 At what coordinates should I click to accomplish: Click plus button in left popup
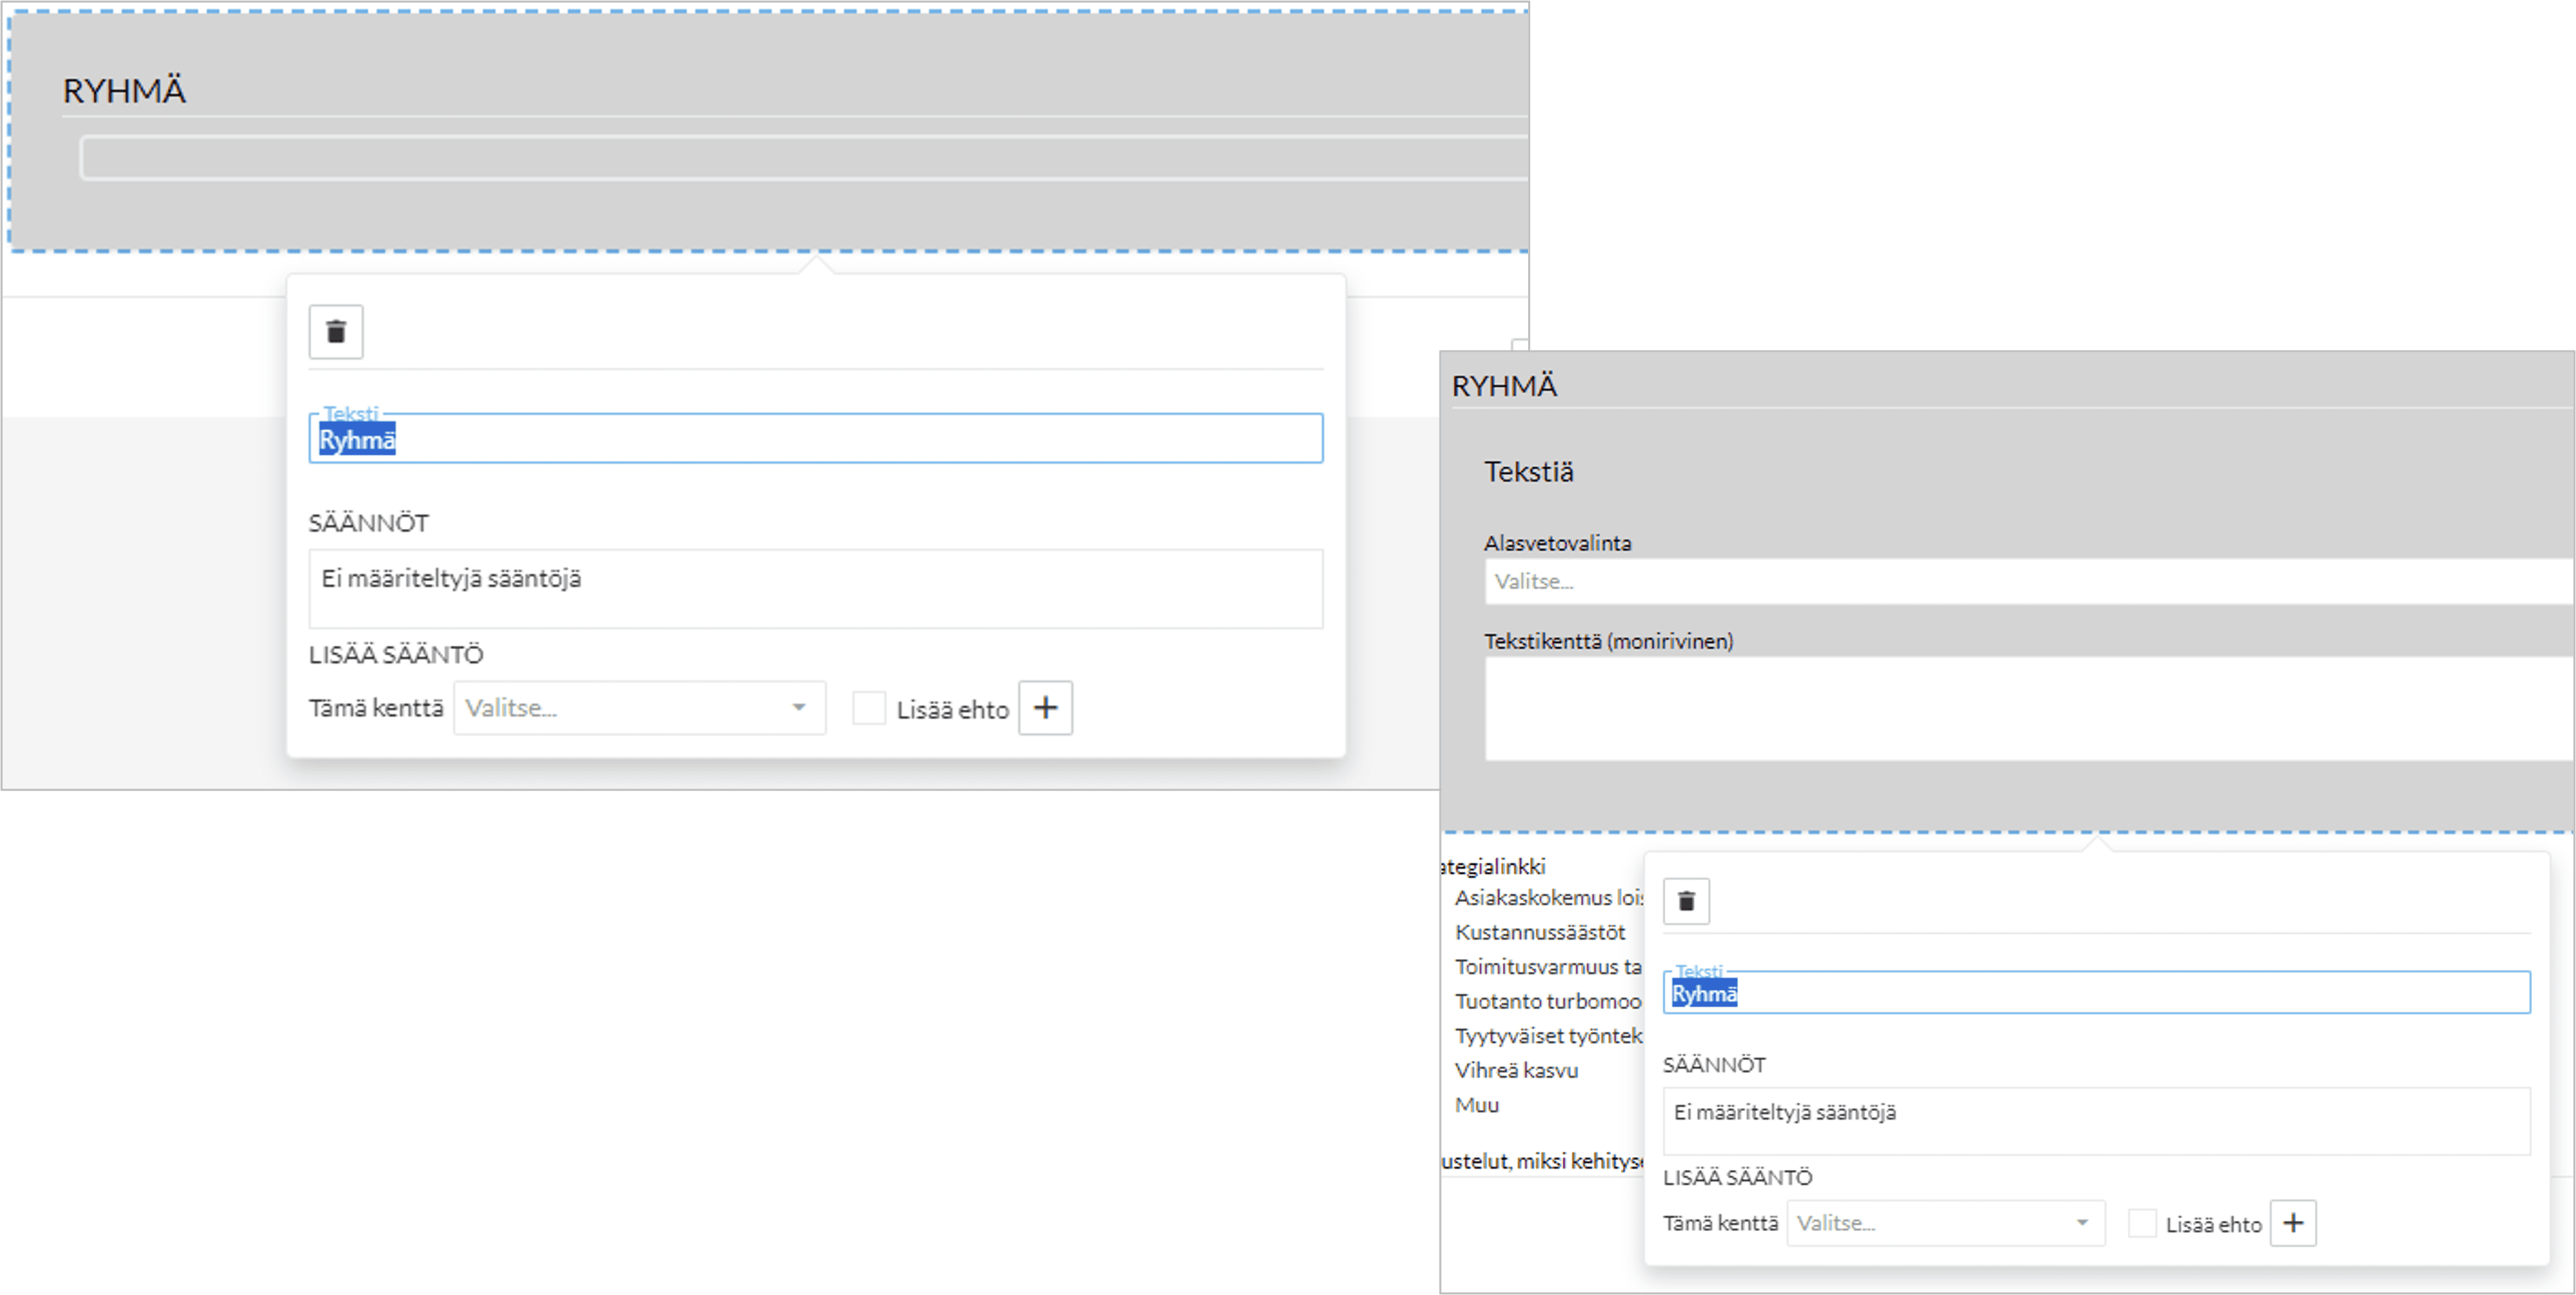click(x=1045, y=708)
